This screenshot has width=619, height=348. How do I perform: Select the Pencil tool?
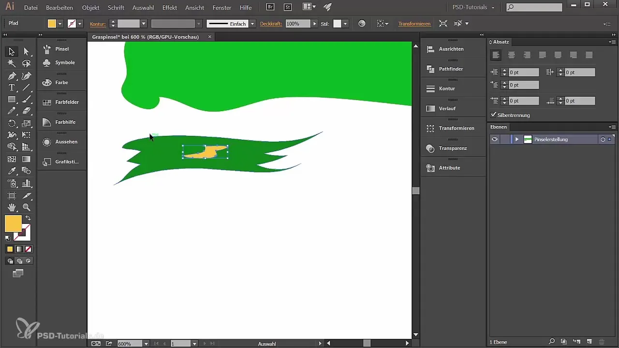coord(12,111)
